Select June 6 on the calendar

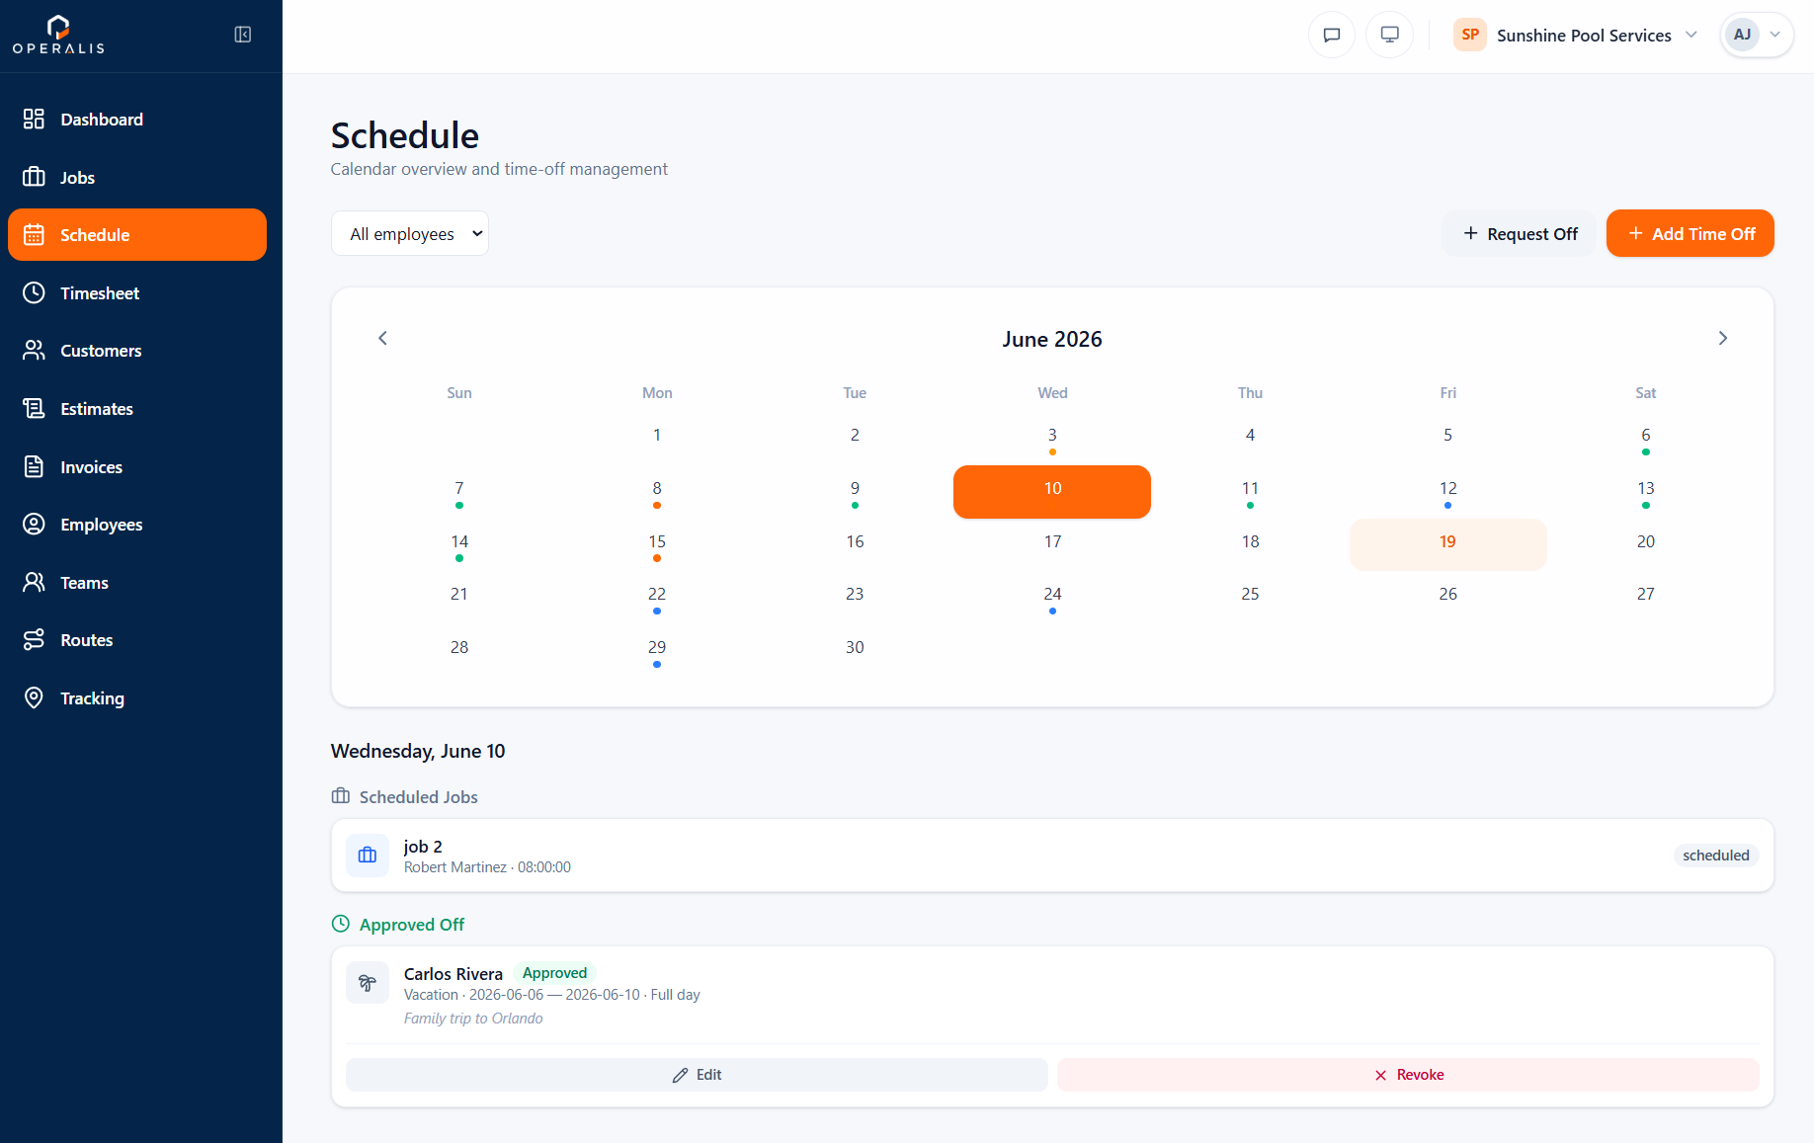pos(1646,439)
